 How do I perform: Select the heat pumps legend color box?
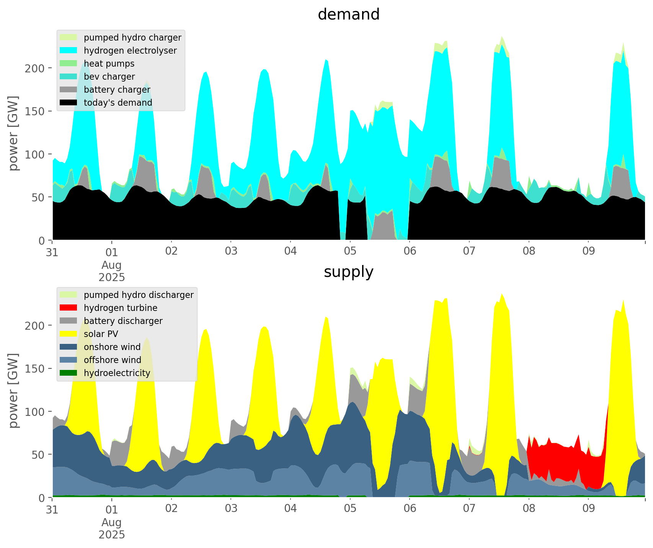coord(69,64)
